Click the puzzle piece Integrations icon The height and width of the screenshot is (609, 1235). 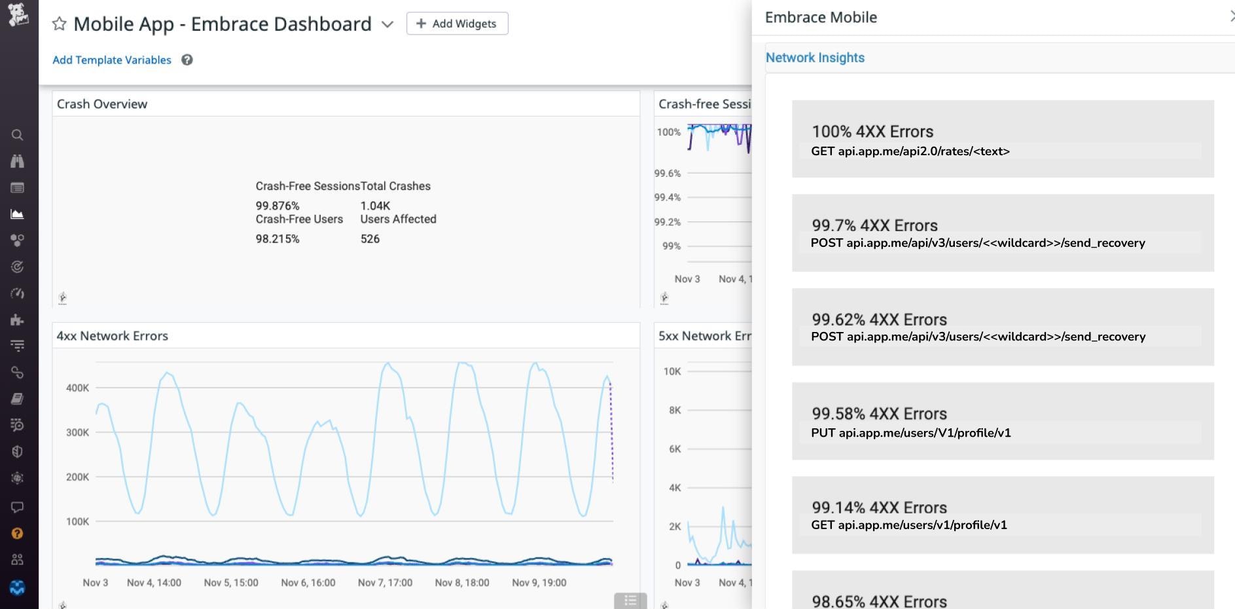[x=18, y=320]
